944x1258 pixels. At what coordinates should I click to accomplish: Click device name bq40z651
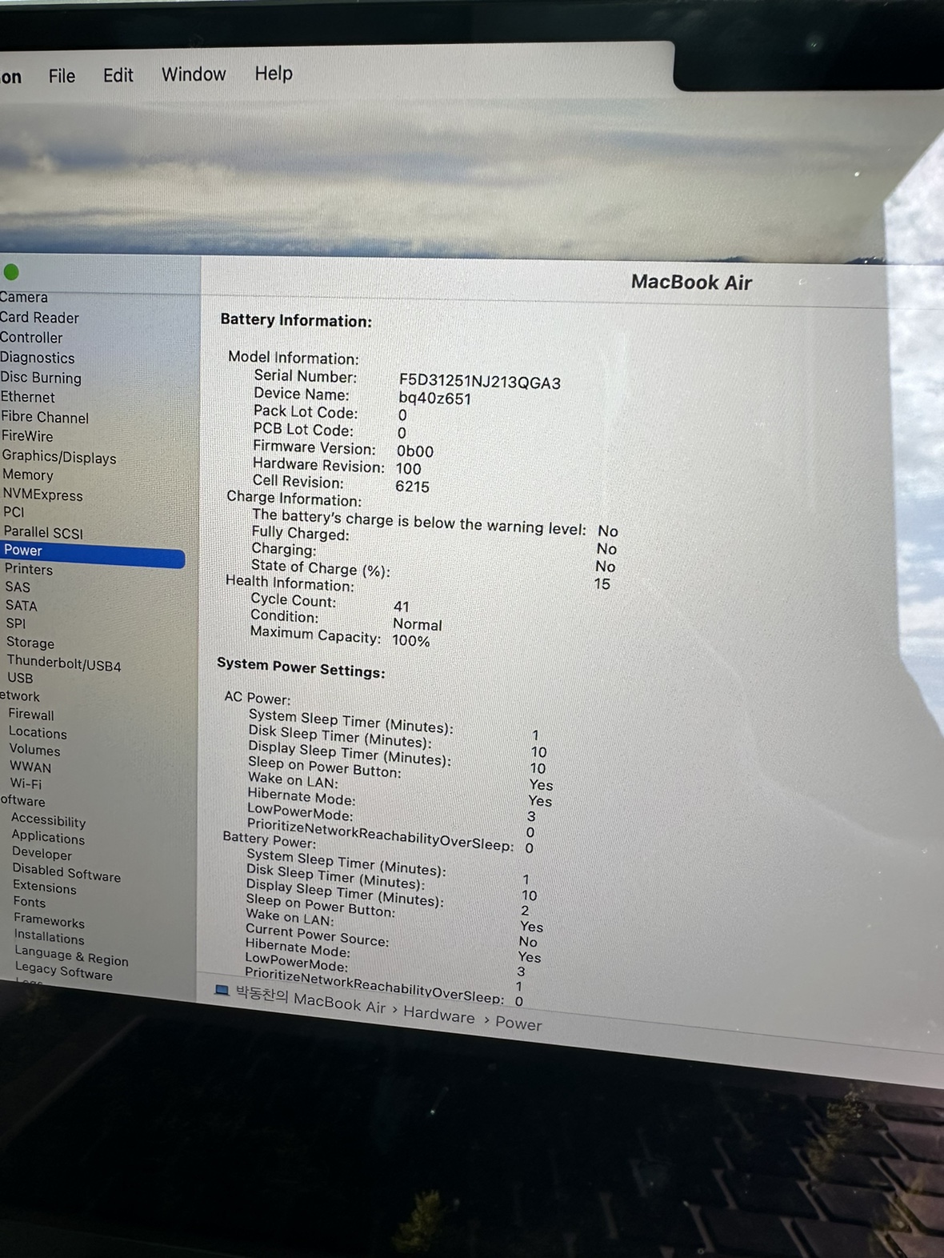click(x=434, y=398)
